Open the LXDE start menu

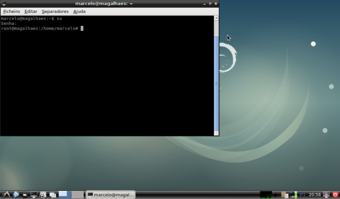tap(6, 194)
